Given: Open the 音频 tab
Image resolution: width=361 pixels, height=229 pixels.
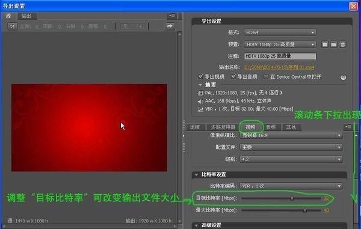Looking at the screenshot, I should (271, 127).
